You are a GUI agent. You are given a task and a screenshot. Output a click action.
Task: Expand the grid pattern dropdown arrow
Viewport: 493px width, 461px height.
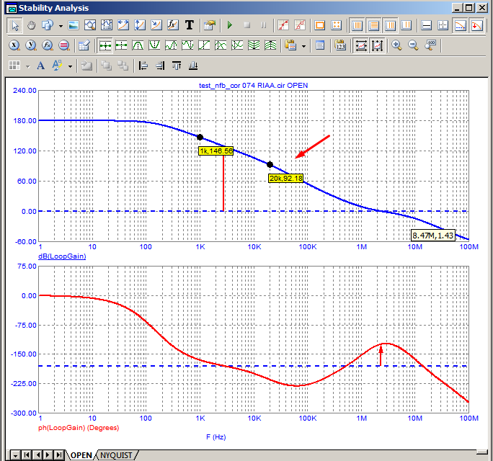coord(27,66)
